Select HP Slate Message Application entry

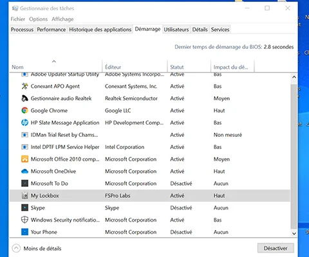tap(65, 123)
